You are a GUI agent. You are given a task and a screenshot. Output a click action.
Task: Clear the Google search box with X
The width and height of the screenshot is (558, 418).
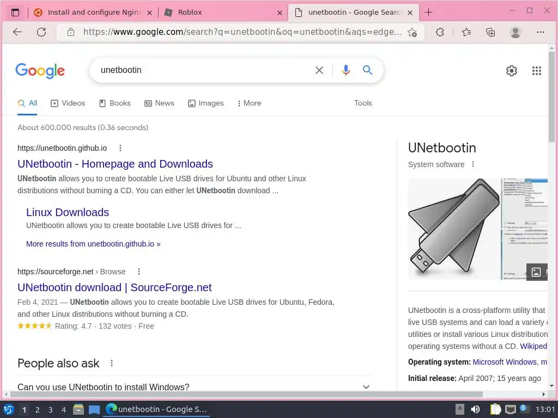click(x=319, y=70)
